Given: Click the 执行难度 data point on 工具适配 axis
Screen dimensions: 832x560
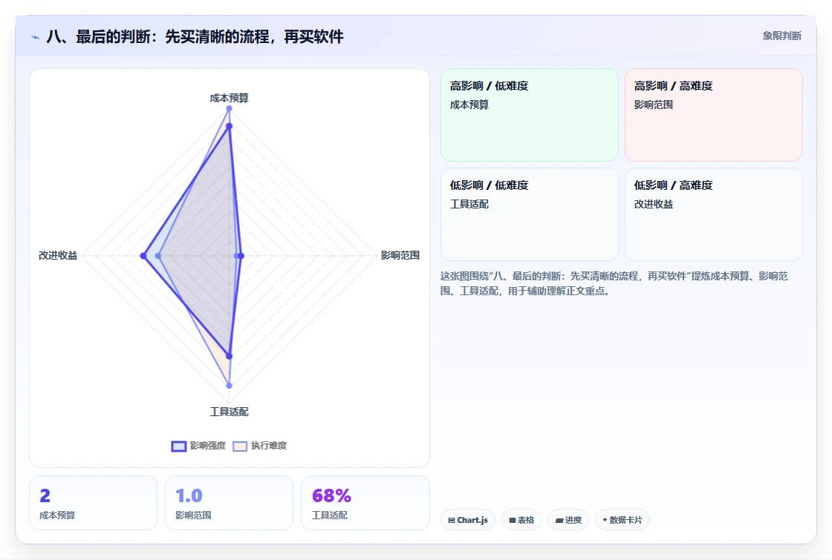Looking at the screenshot, I should click(230, 386).
